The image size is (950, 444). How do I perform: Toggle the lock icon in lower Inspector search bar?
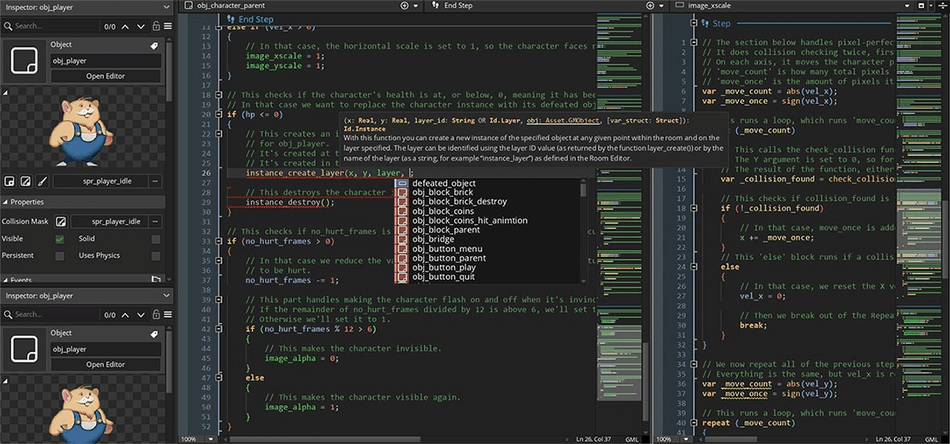(156, 315)
